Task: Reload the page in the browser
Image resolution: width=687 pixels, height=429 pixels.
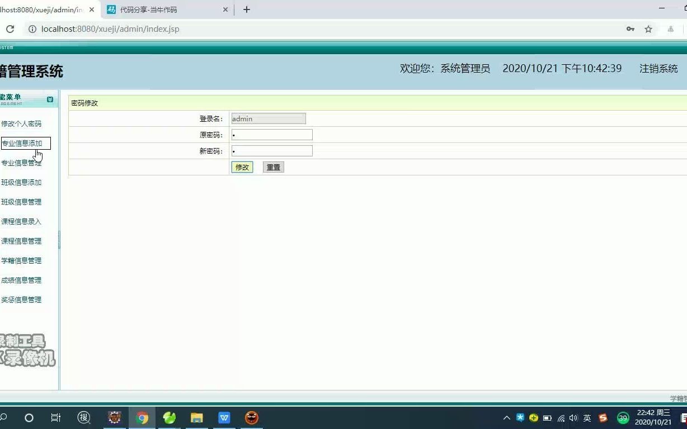Action: [9, 28]
